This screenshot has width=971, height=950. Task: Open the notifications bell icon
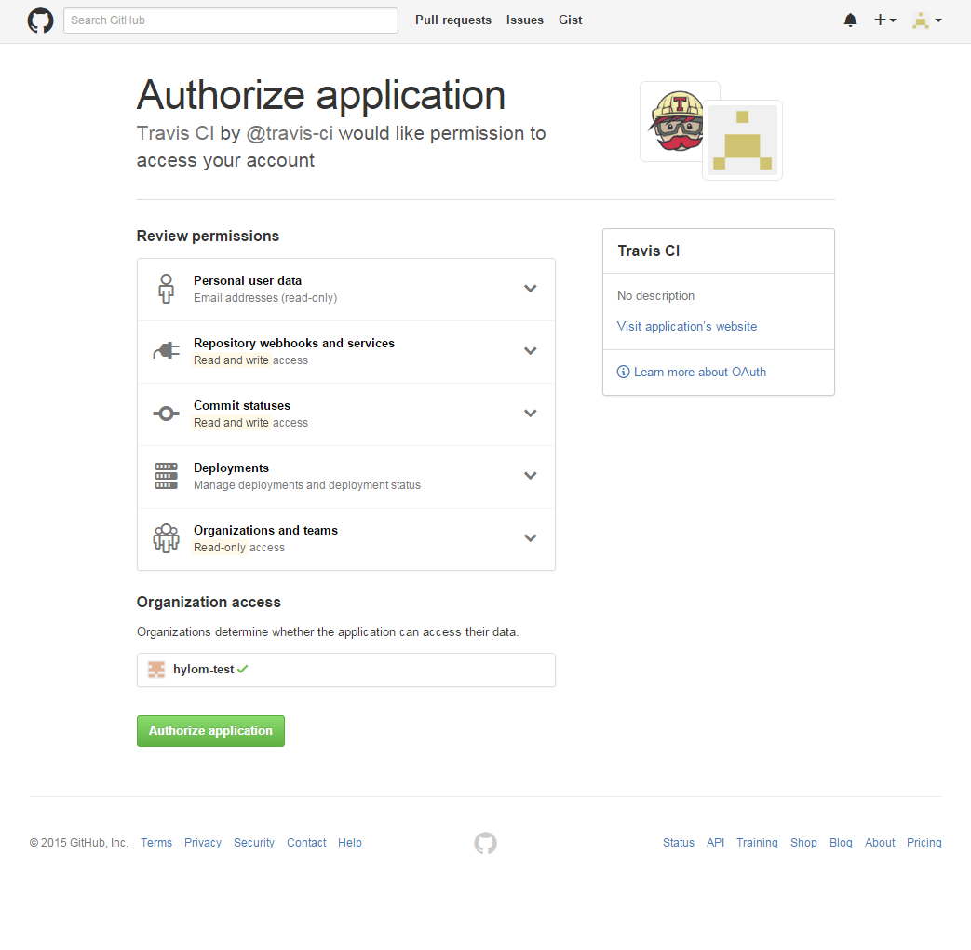850,20
